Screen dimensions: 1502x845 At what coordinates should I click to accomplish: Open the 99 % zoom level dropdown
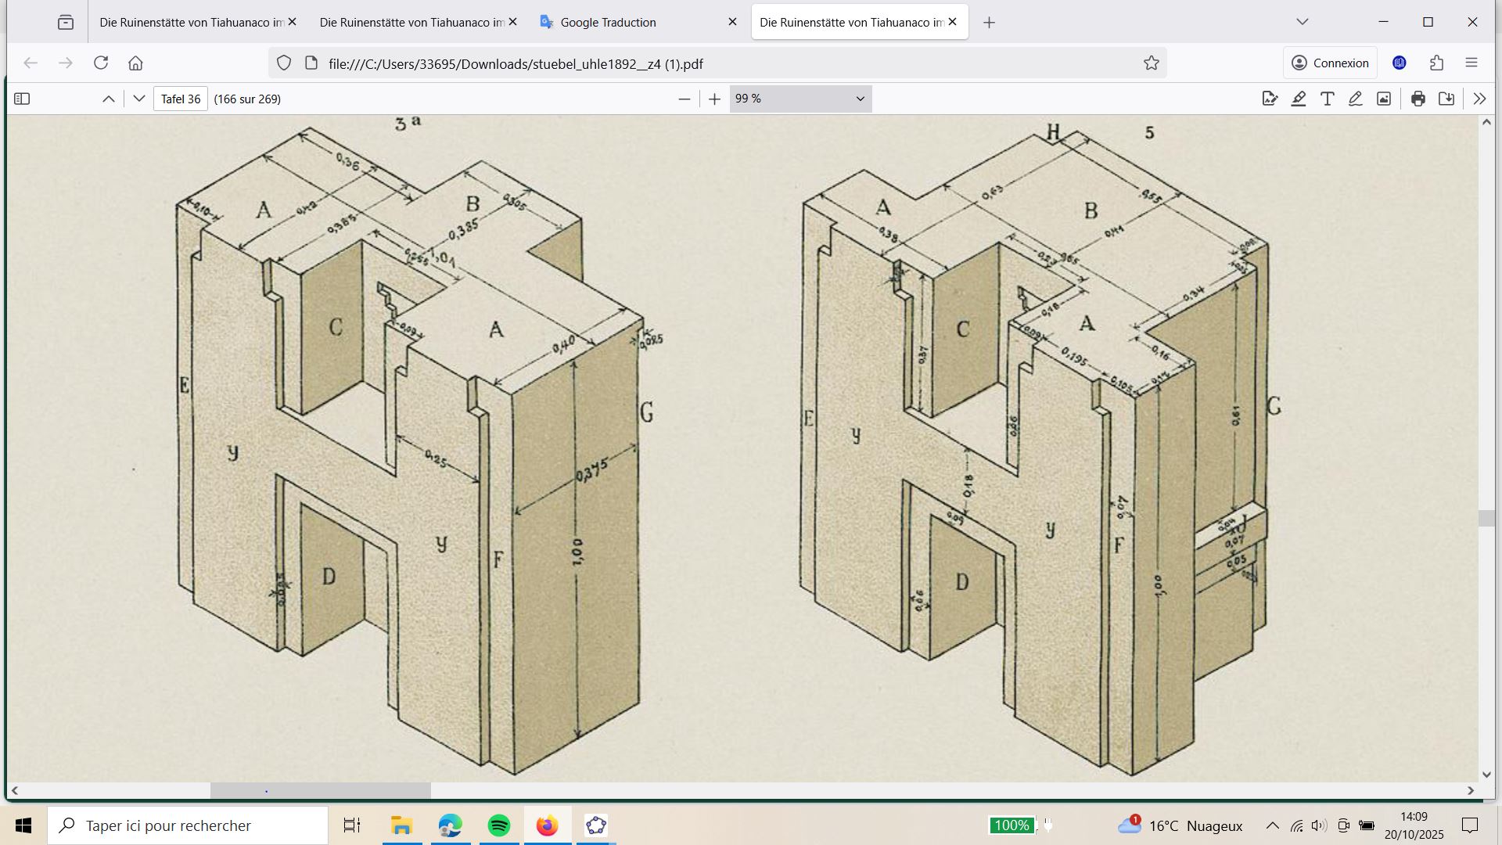pos(800,99)
